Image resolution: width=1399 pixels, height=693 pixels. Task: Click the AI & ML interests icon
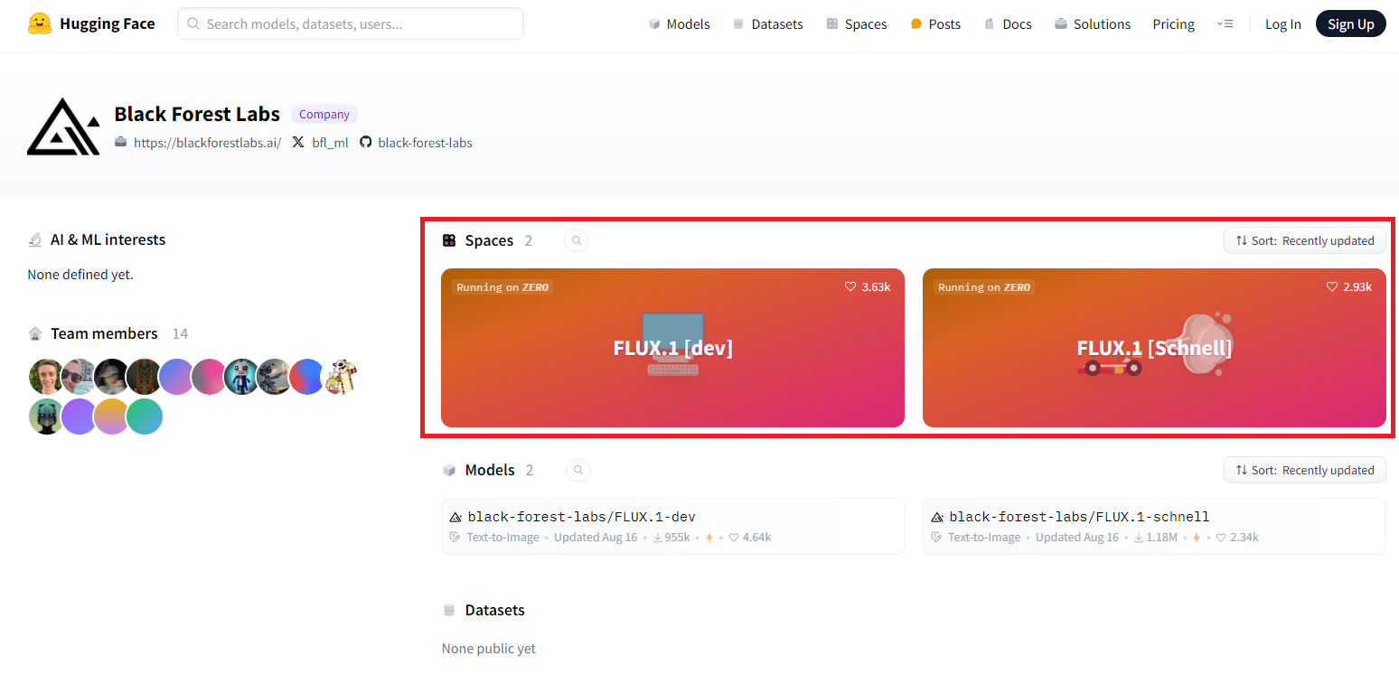pos(35,239)
